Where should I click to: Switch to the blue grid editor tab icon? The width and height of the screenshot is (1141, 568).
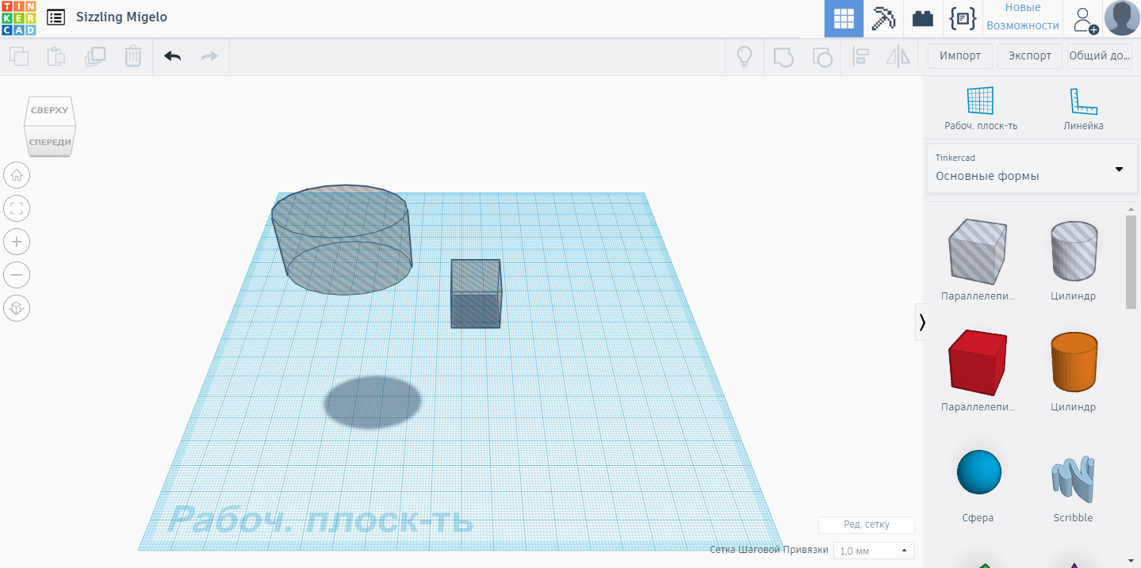[844, 18]
